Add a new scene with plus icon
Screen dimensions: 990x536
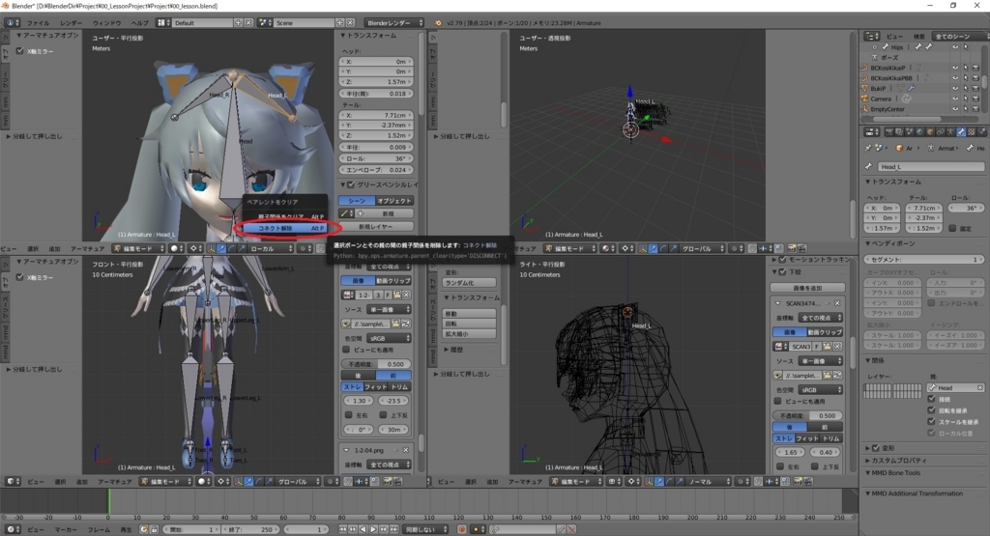(x=339, y=23)
